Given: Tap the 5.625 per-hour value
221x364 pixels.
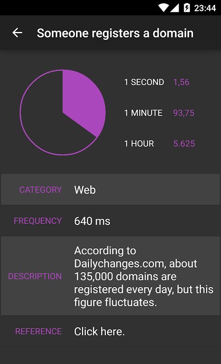Looking at the screenshot, I should coord(184,144).
